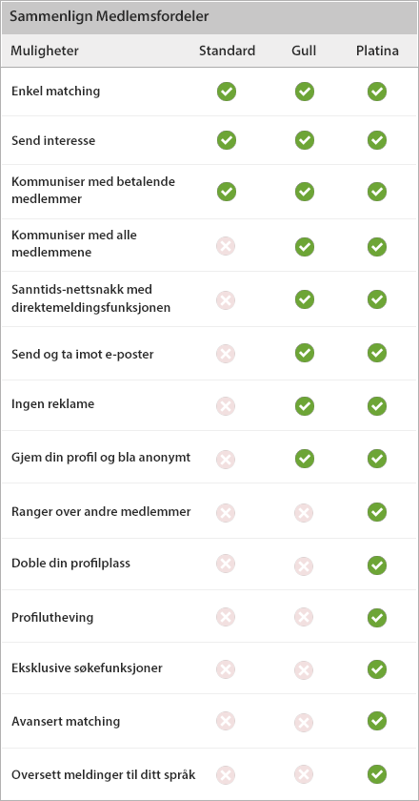Select the Gull column header
This screenshot has height=801, width=419.
click(304, 51)
